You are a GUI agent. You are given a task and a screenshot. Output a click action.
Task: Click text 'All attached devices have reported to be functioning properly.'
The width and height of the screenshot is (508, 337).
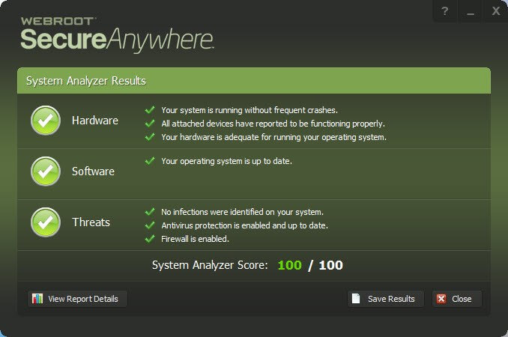click(x=273, y=124)
